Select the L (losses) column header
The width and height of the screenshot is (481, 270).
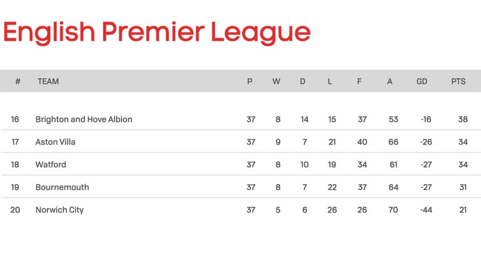click(330, 81)
